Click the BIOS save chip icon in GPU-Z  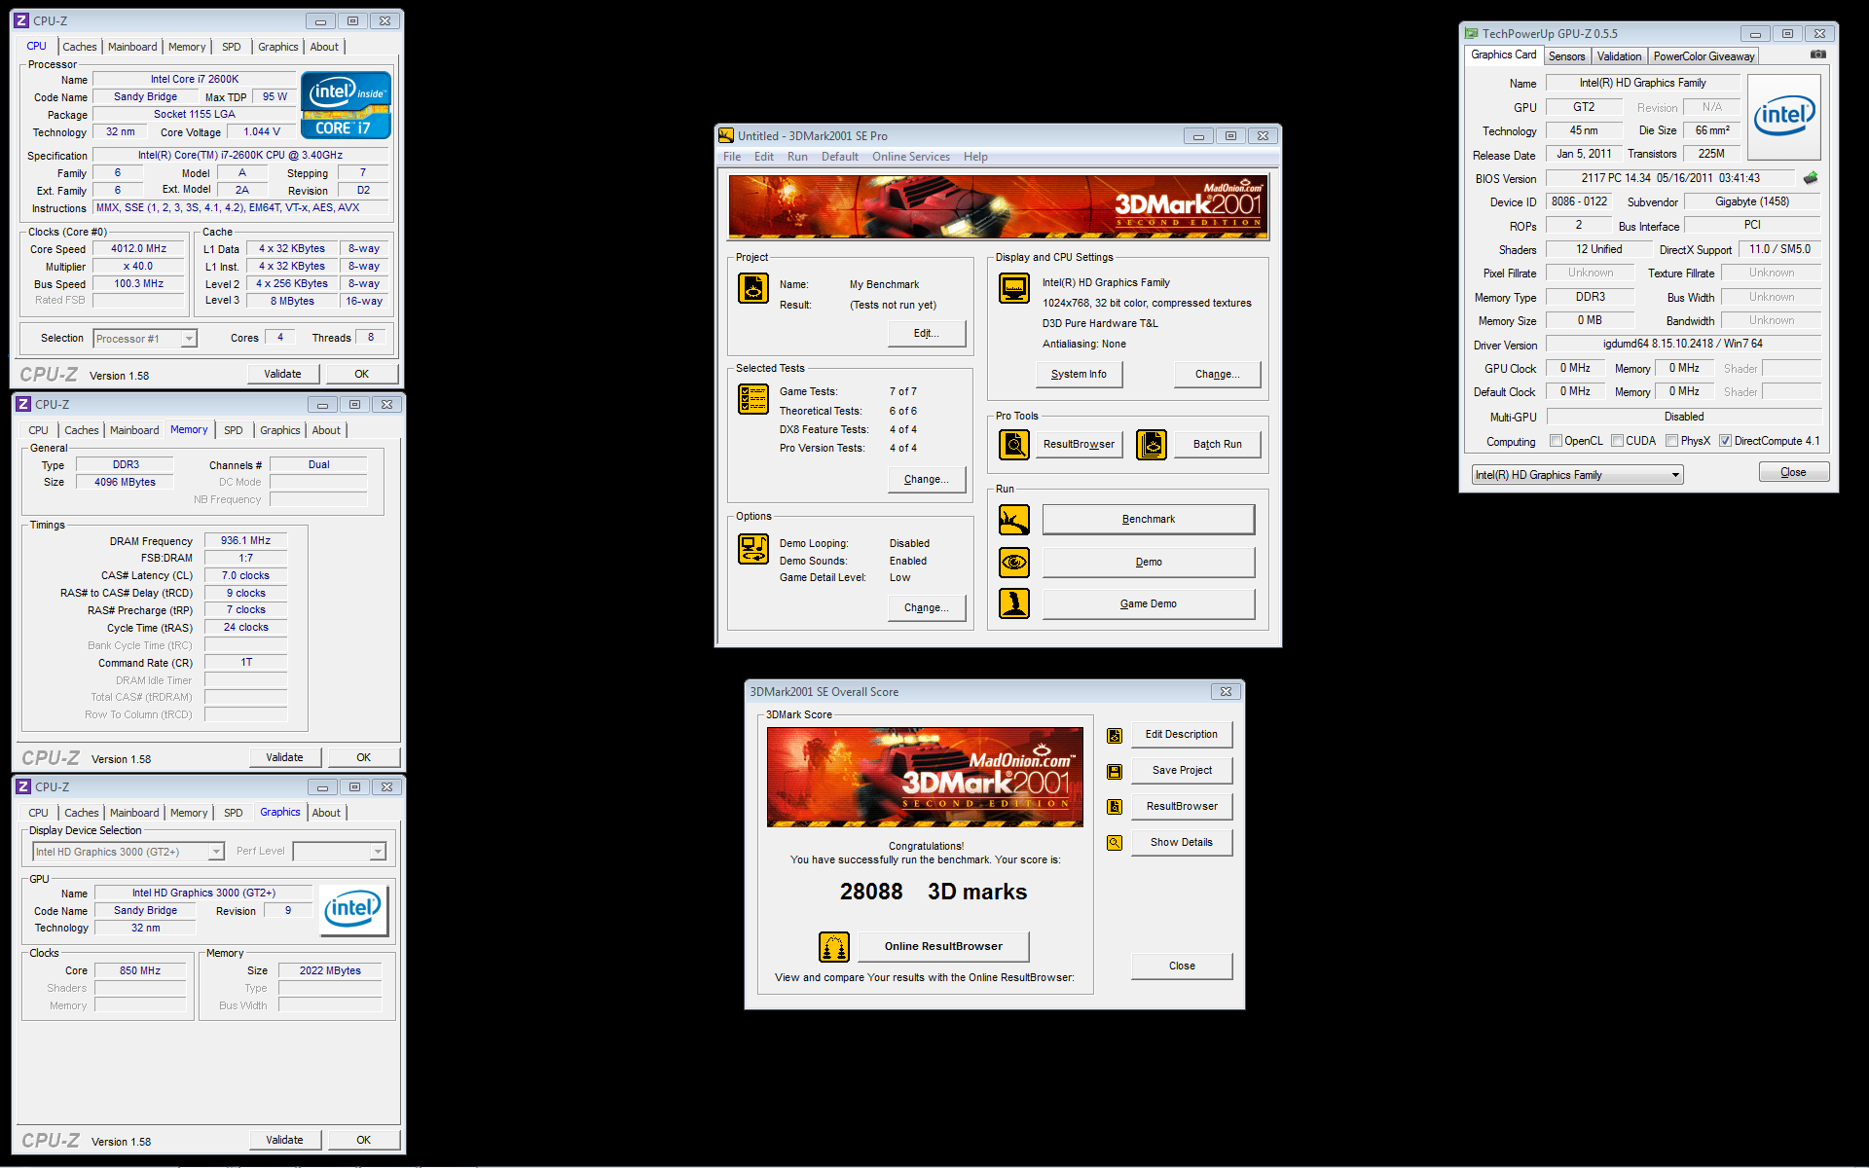click(1811, 178)
